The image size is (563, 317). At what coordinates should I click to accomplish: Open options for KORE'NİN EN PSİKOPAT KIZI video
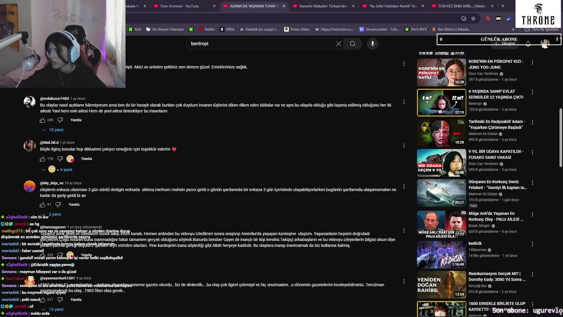coord(532,62)
